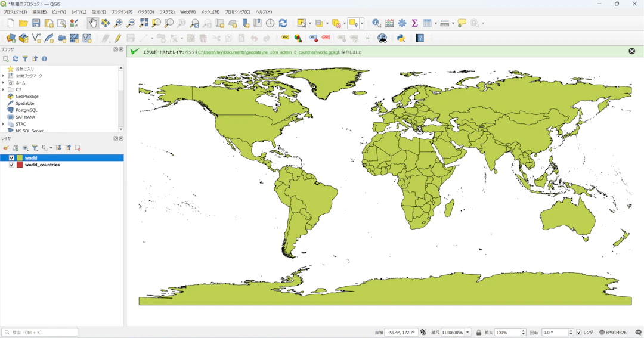Expand the STAC tree node
644x338 pixels.
tap(4, 124)
